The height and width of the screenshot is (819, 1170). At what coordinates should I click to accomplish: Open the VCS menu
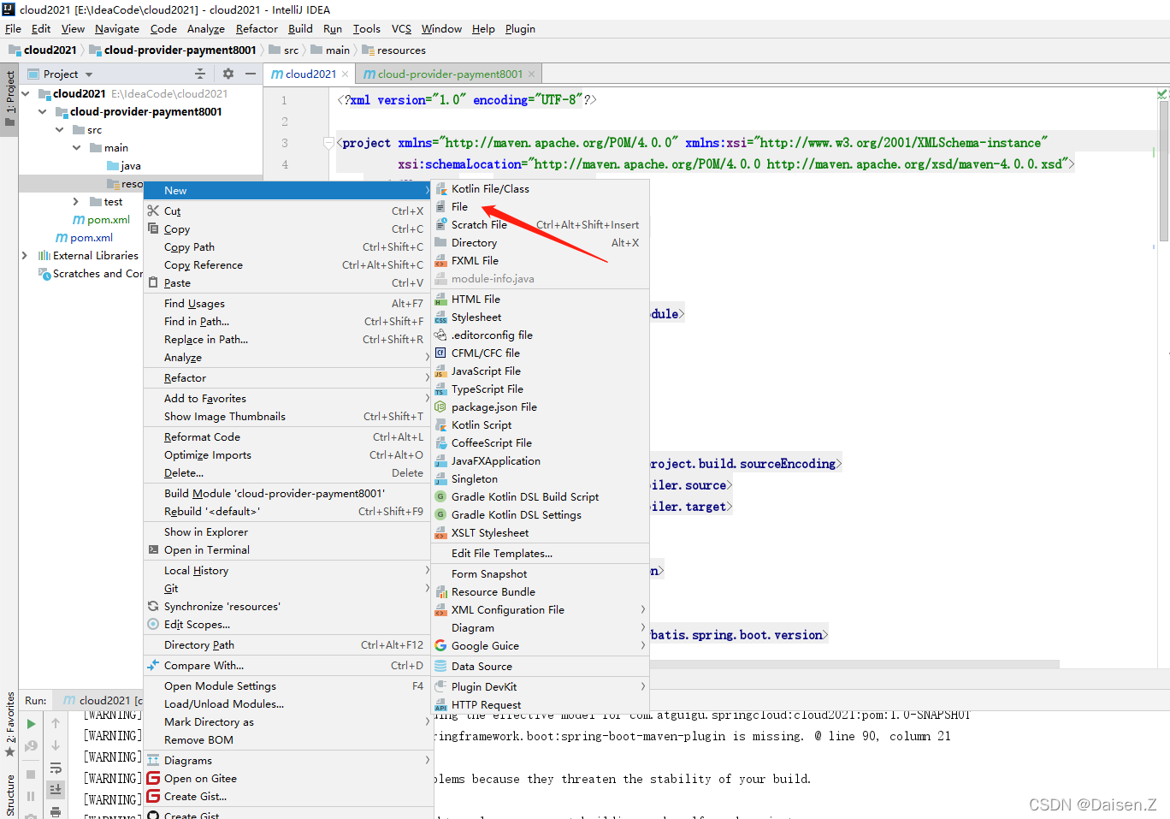(401, 29)
